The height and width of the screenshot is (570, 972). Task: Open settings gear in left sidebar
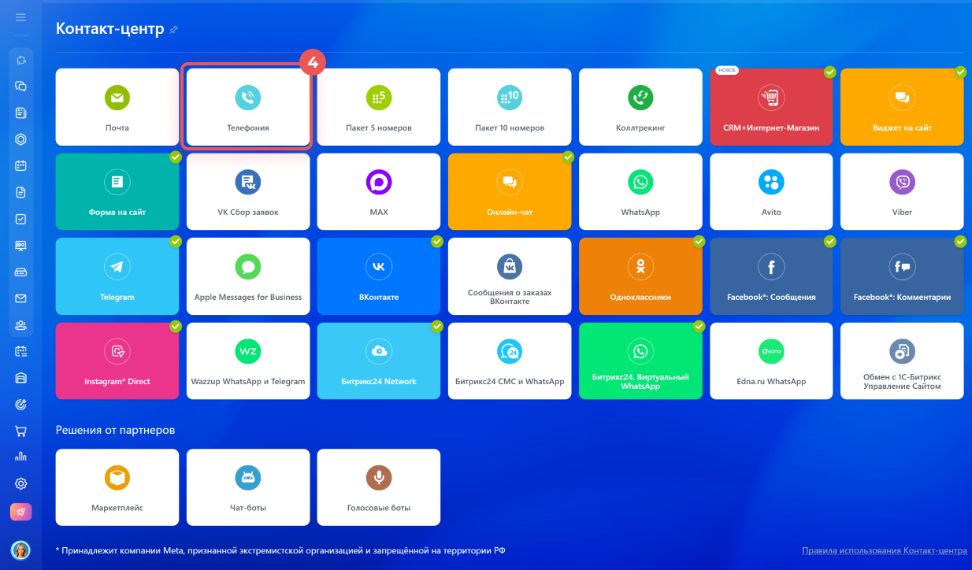(21, 483)
